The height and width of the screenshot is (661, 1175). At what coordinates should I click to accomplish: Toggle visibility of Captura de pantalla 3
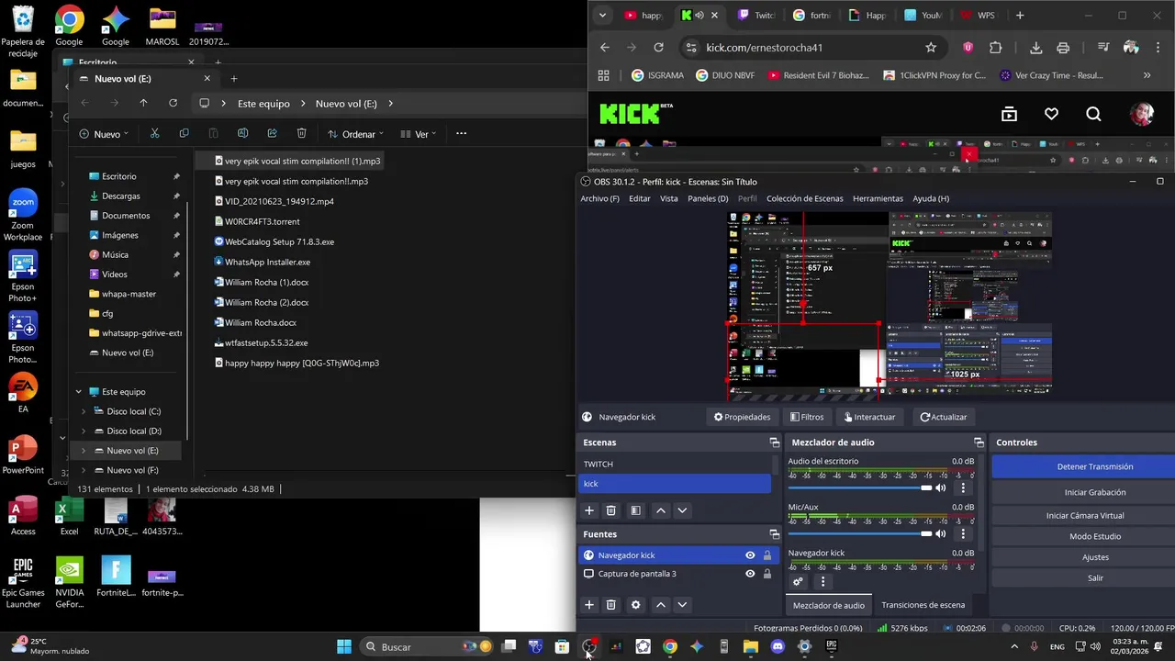point(750,574)
